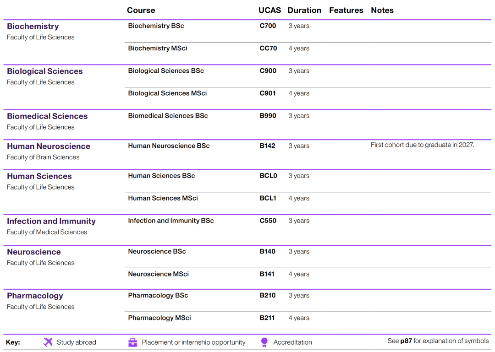Click the Duration column header

coord(304,11)
